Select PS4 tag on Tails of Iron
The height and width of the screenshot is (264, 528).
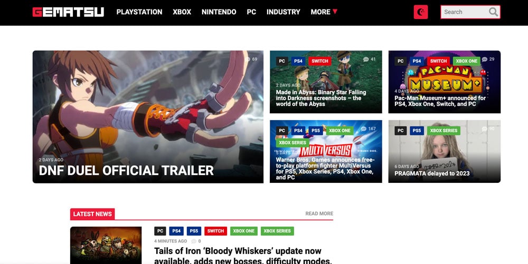[x=176, y=231]
